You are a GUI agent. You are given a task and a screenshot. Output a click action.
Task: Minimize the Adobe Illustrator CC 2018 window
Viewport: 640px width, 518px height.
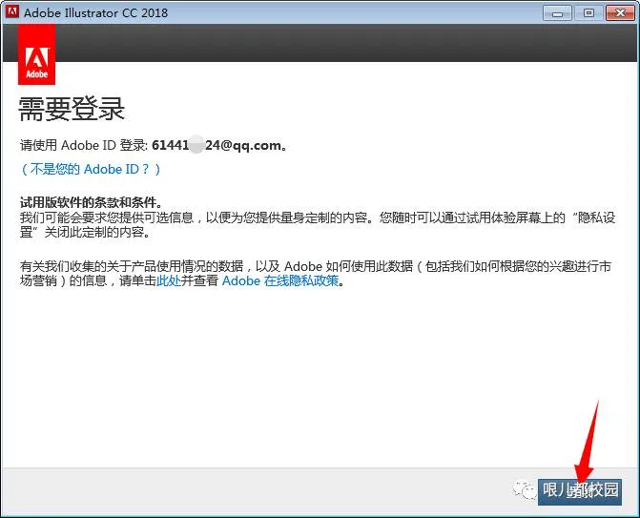(x=557, y=13)
